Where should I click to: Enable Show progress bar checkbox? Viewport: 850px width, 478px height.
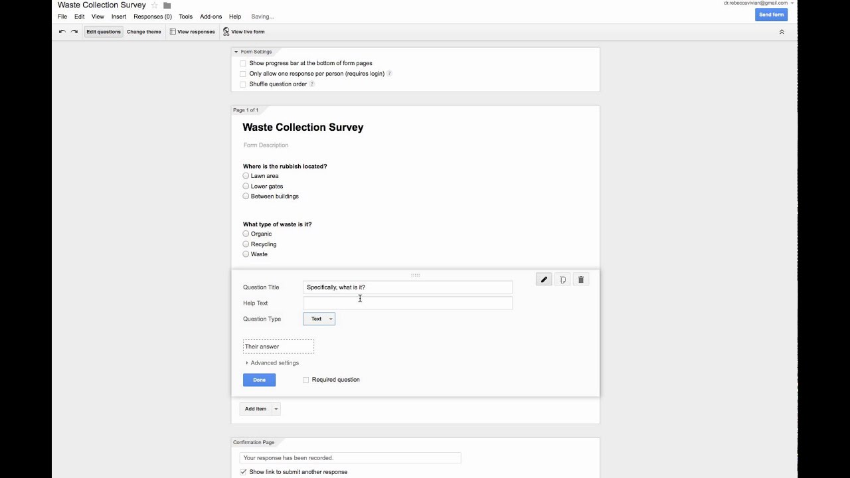(x=243, y=64)
